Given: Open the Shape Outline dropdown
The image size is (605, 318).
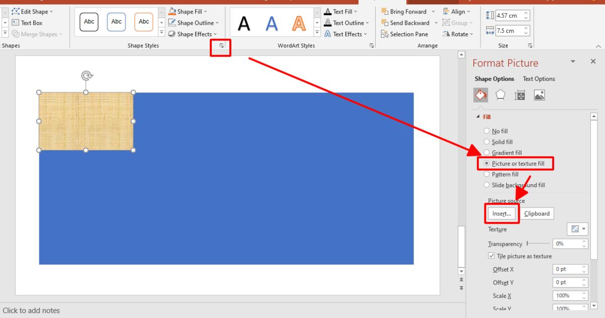Looking at the screenshot, I should coord(194,23).
